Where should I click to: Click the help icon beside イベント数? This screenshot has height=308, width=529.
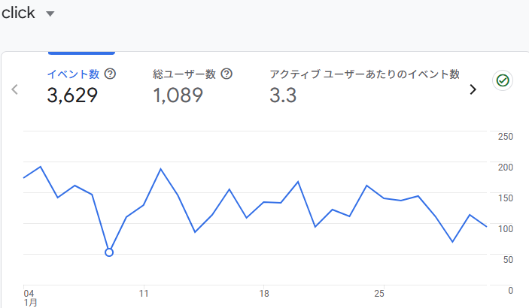coord(111,74)
